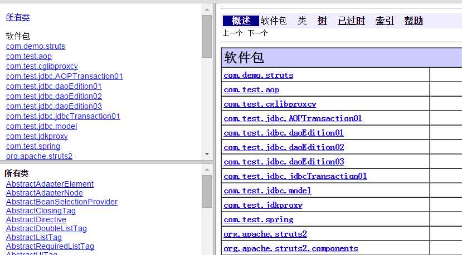Open the AbstractAdapterNode class
Viewport: 462px width, 255px height.
[45, 193]
